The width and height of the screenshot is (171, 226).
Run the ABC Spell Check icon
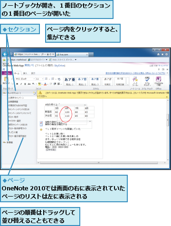[x=147, y=79]
